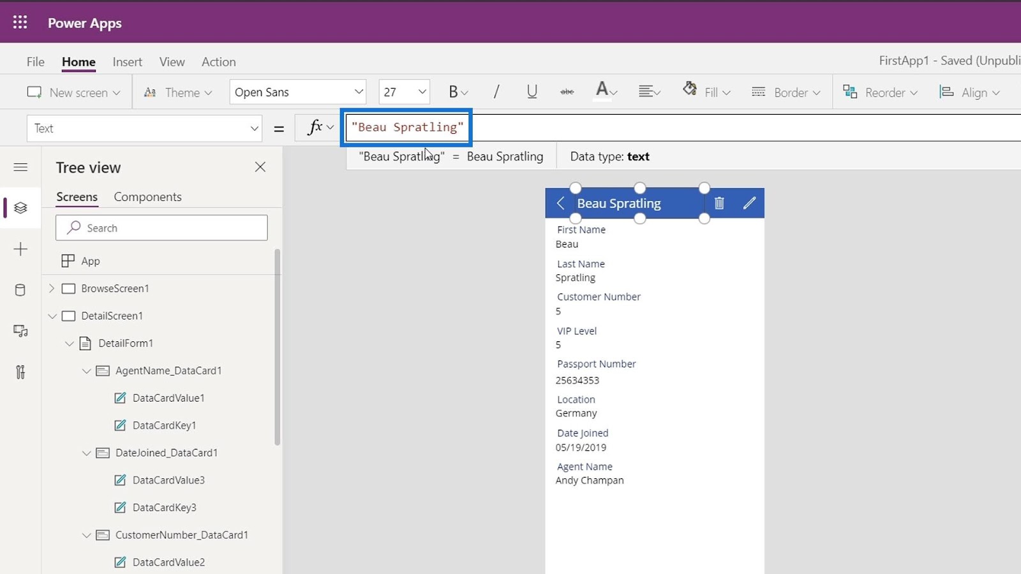Select AgentName_DataCard1 in tree
The image size is (1021, 574).
168,371
